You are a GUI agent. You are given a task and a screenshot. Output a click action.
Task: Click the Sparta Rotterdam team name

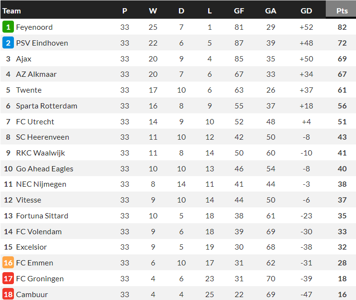pos(47,106)
